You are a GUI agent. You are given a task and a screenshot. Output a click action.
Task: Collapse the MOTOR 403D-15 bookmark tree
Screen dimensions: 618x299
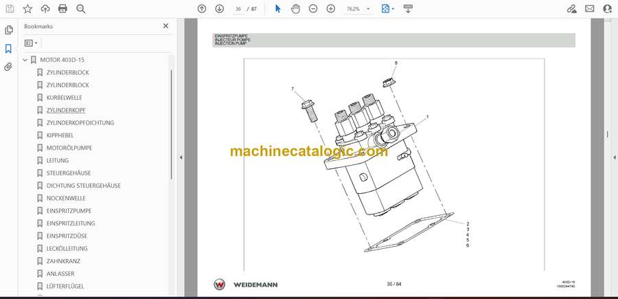[25, 60]
